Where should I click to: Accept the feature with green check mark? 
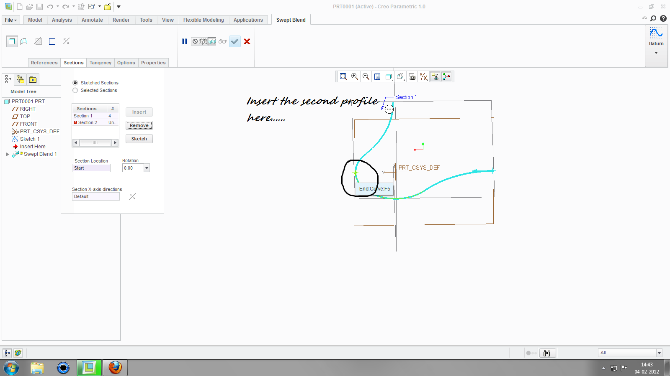pos(235,41)
